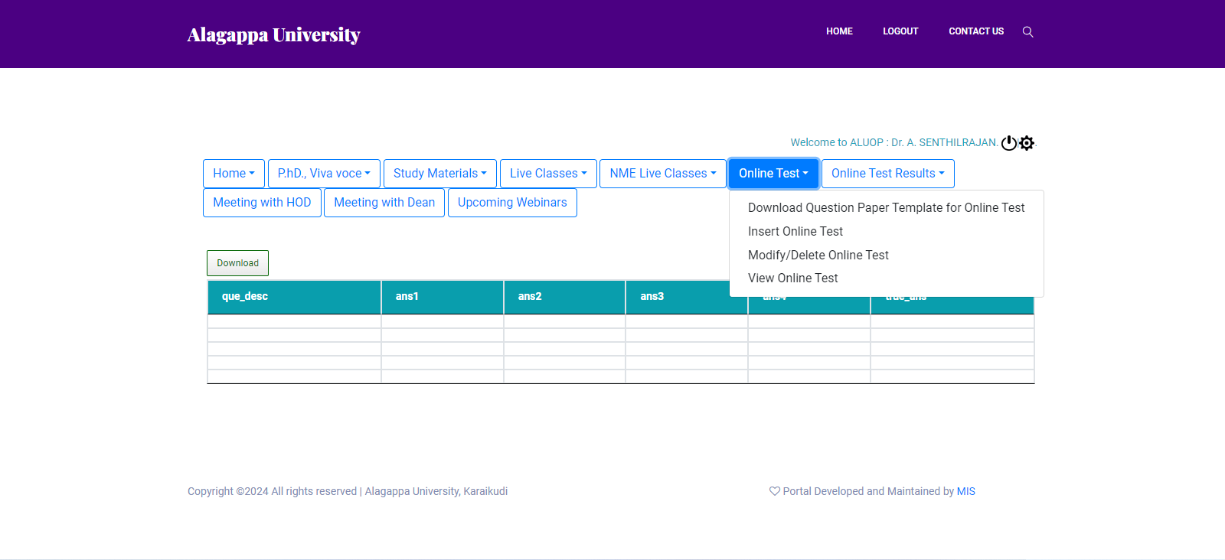The height and width of the screenshot is (560, 1225).
Task: Click the Alagappa University logo title
Action: click(x=273, y=34)
